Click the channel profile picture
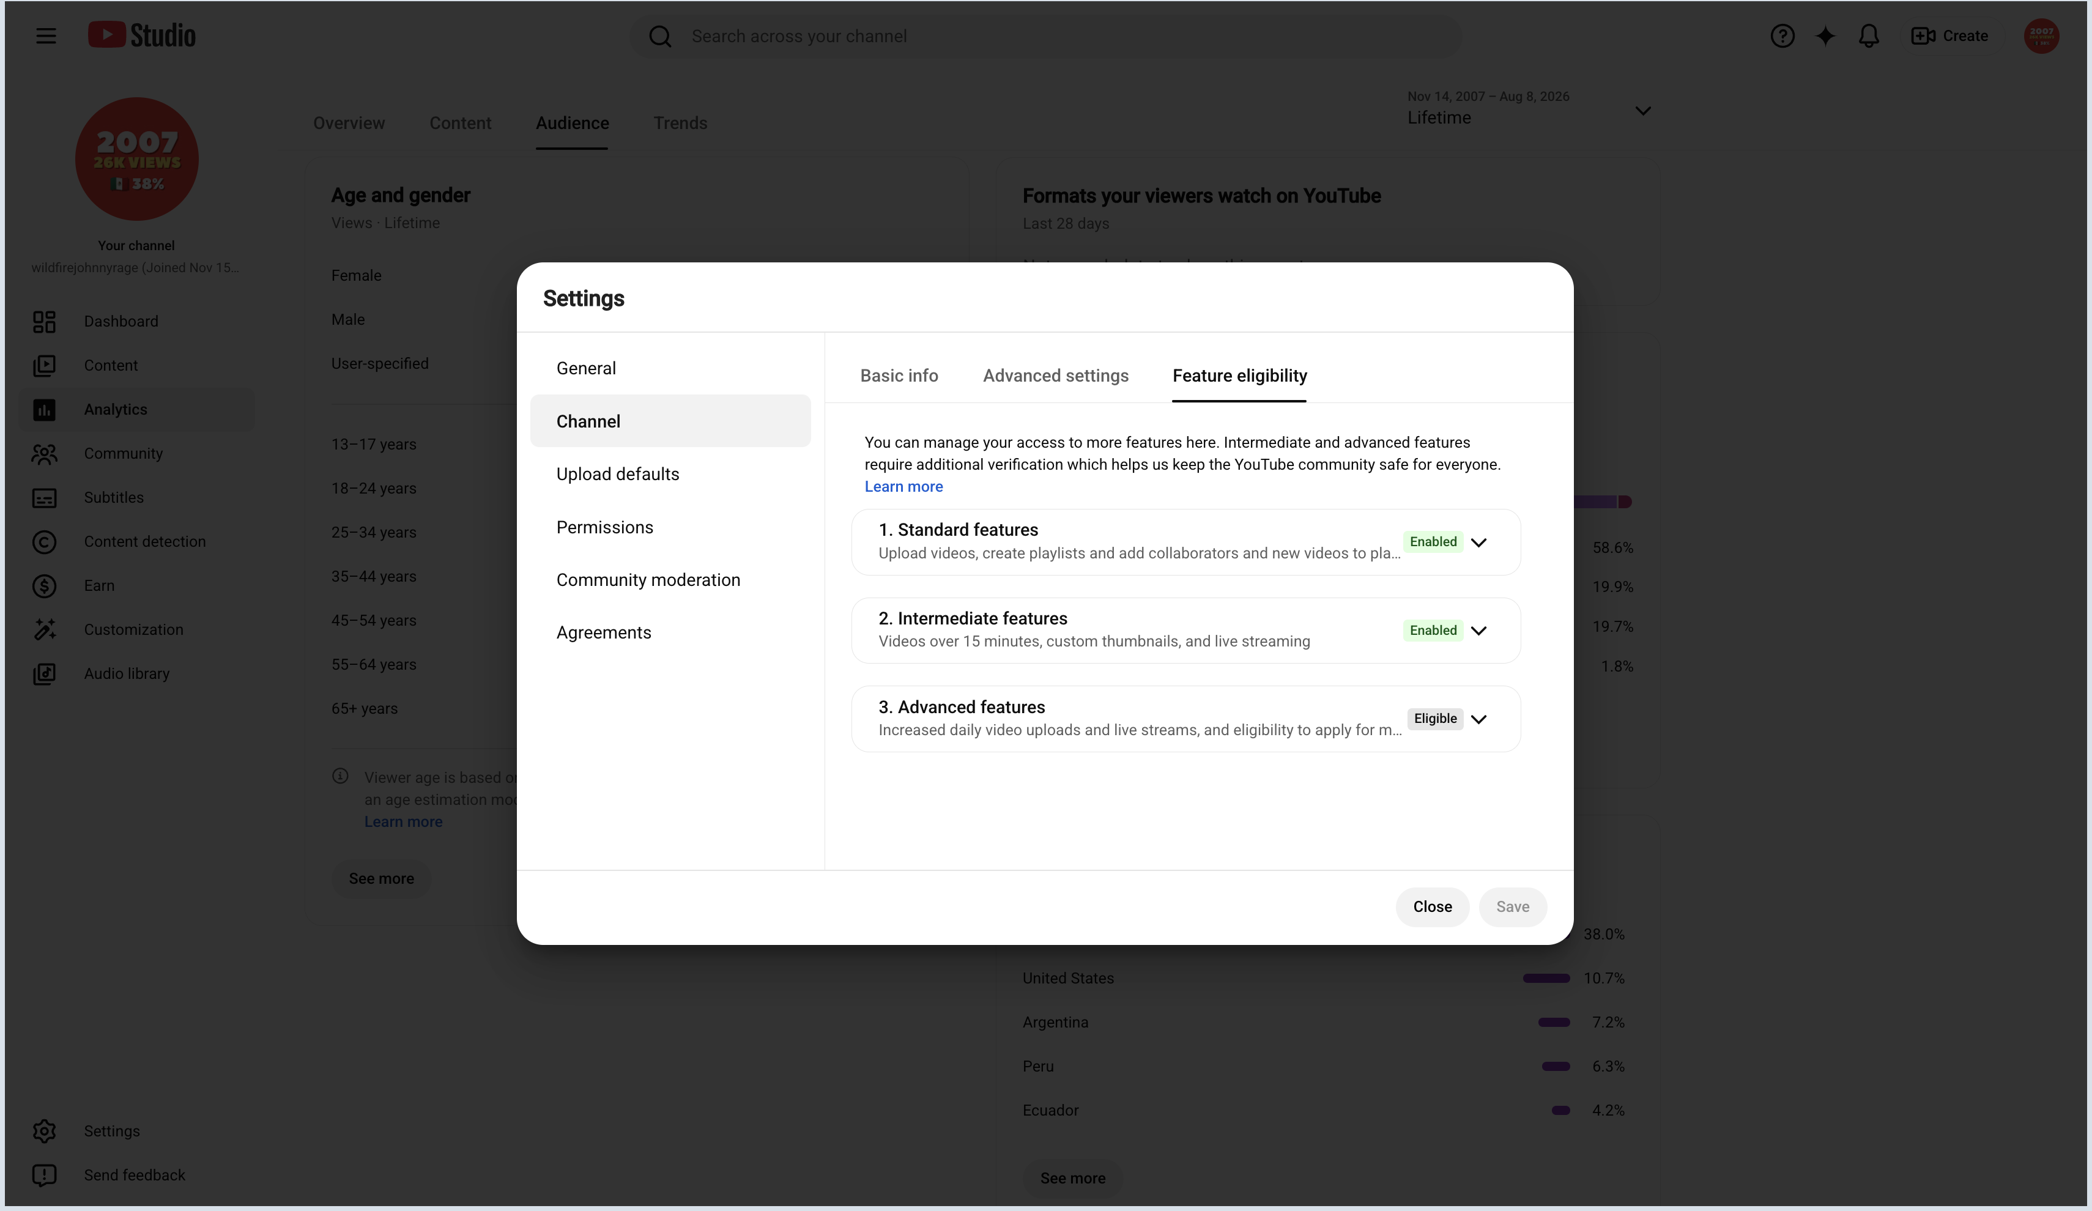Viewport: 2092px width, 1211px height. coord(136,160)
